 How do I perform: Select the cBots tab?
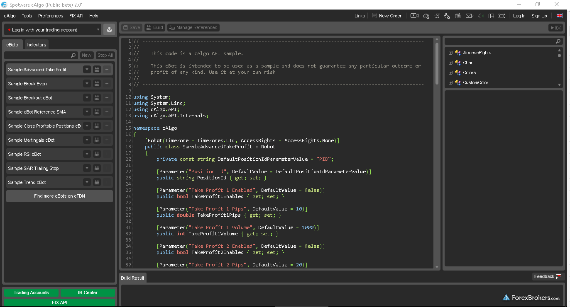pyautogui.click(x=12, y=45)
